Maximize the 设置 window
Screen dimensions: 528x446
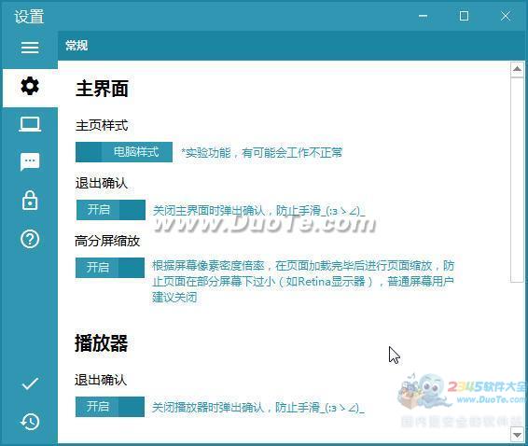(x=464, y=16)
